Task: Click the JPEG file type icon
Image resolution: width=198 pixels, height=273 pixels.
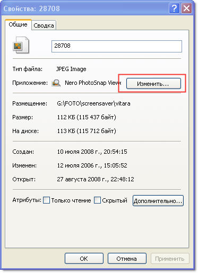Action: coord(21,45)
